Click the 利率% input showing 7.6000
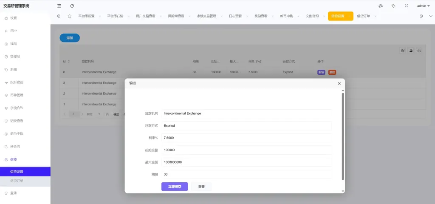 tap(247, 138)
